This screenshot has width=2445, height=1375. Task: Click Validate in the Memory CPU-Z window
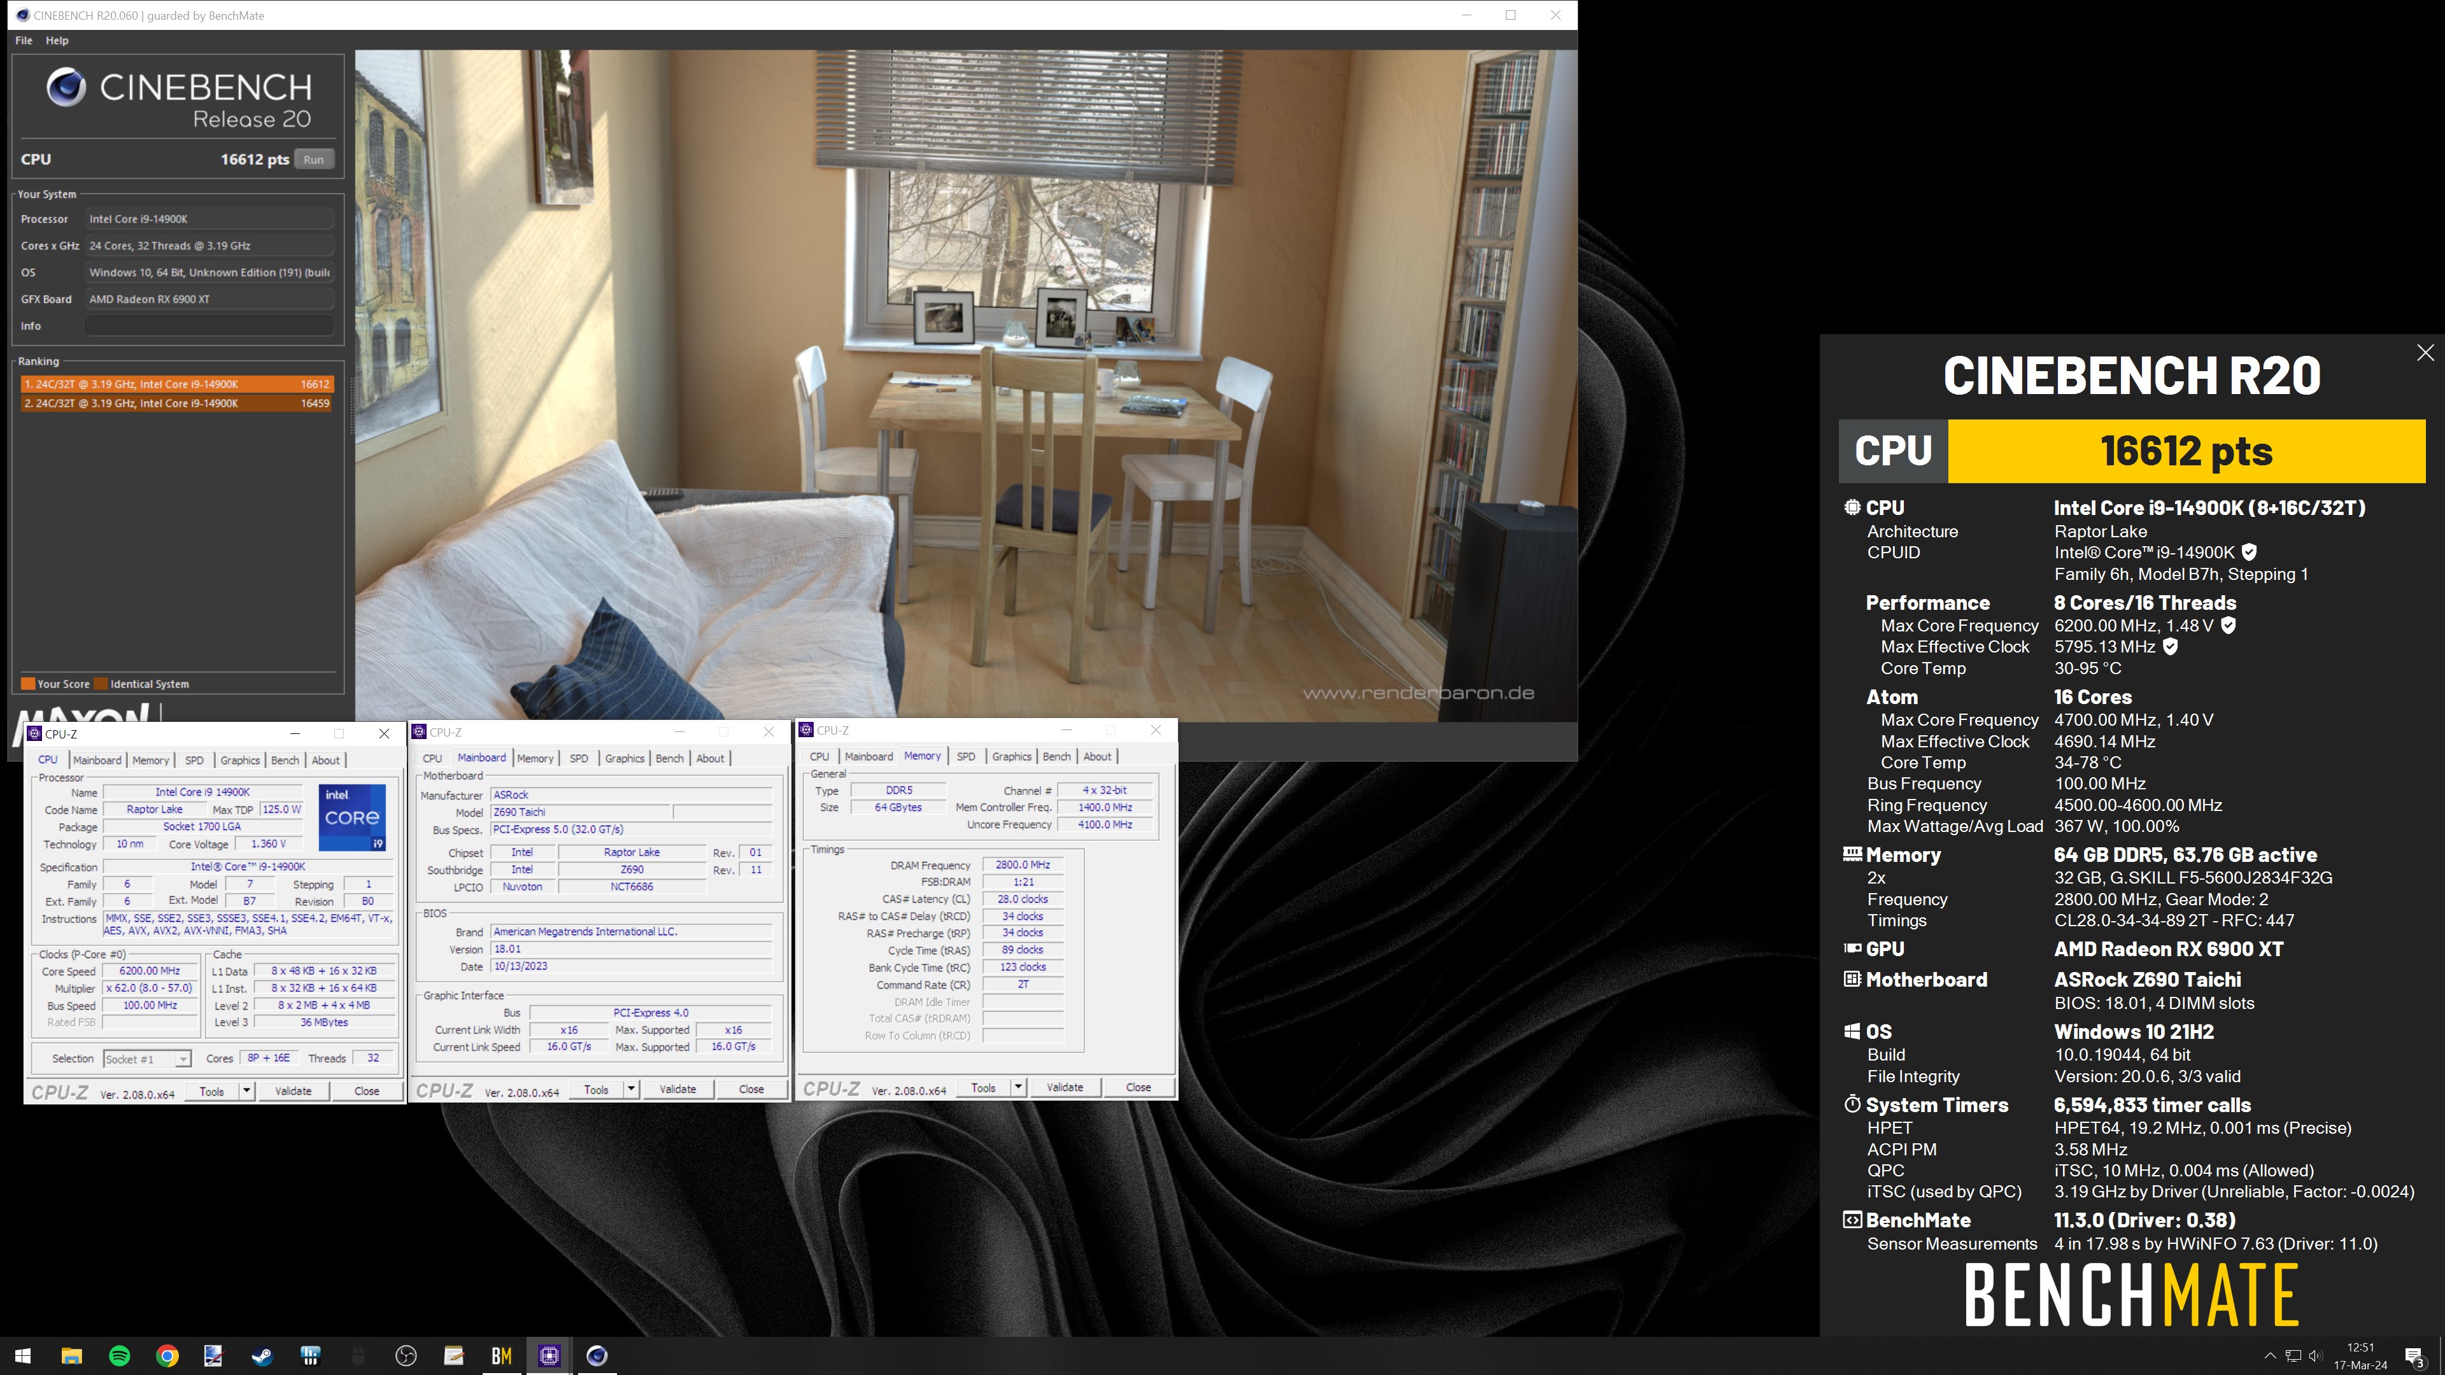coord(1065,1087)
